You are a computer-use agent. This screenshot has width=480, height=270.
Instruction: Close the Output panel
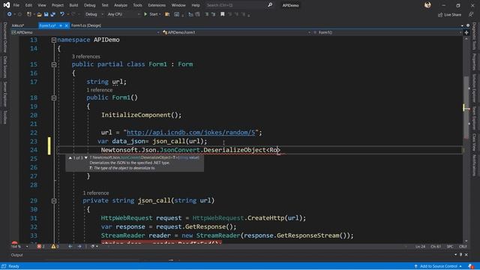click(466, 255)
